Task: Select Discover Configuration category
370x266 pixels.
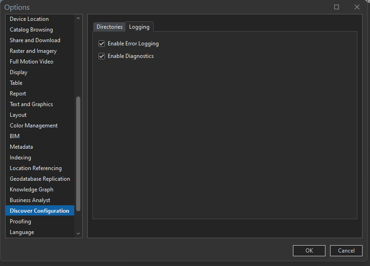Action: click(x=39, y=211)
